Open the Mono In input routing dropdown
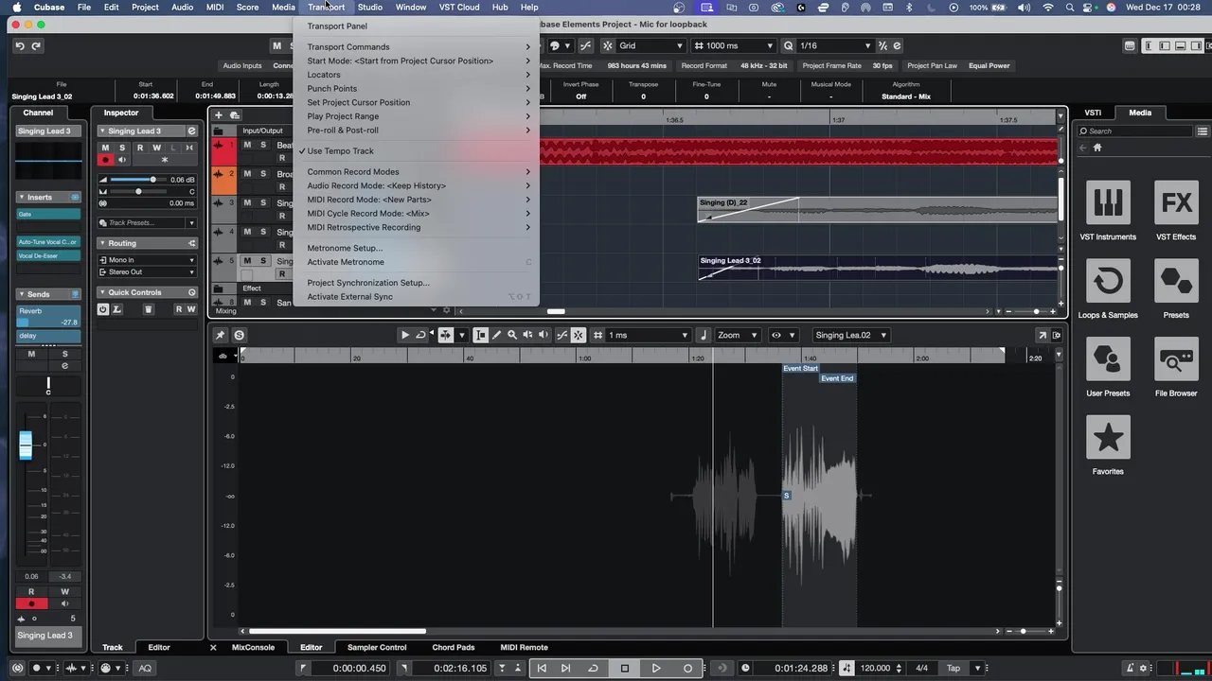 pyautogui.click(x=148, y=260)
